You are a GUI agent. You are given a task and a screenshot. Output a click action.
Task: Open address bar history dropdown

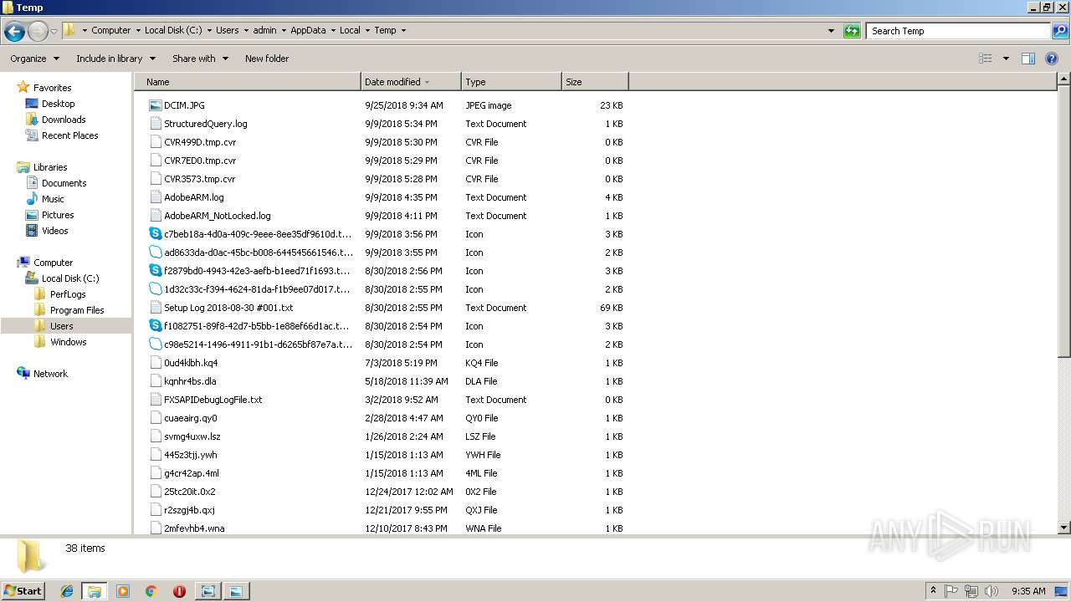click(x=831, y=31)
